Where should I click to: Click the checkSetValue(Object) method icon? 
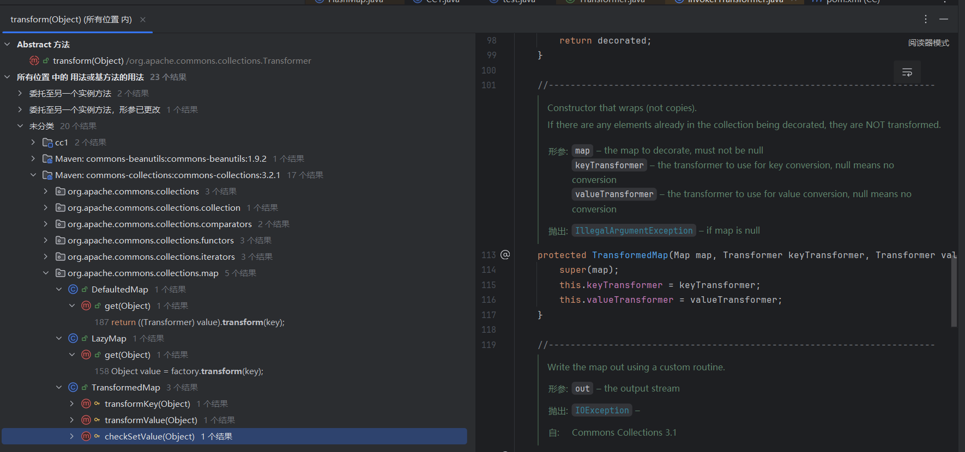point(86,436)
